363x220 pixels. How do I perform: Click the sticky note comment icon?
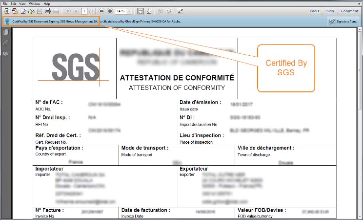(x=160, y=11)
